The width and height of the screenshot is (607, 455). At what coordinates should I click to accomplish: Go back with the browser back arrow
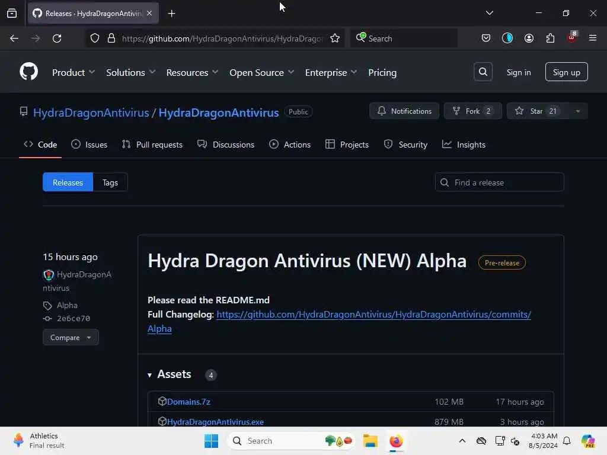tap(14, 39)
